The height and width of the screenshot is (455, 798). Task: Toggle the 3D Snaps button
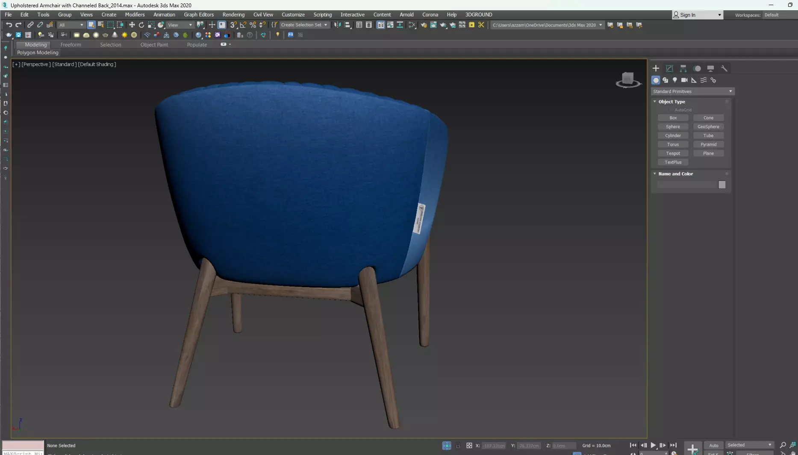tap(233, 25)
